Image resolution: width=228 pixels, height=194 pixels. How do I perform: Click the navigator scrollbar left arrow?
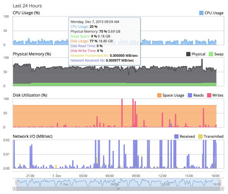[x=15, y=189]
